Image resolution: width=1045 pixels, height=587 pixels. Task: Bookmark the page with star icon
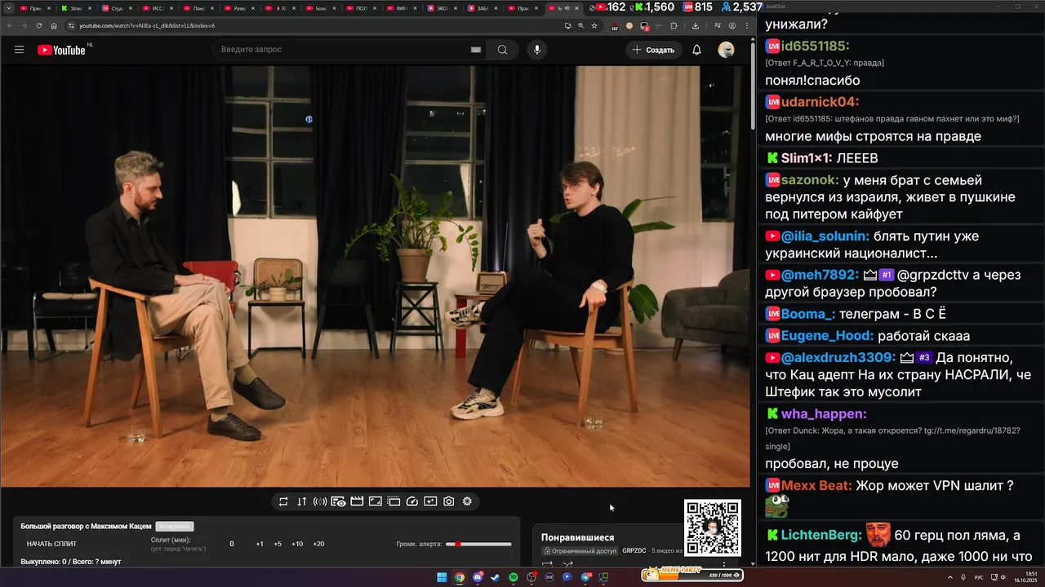(x=594, y=25)
